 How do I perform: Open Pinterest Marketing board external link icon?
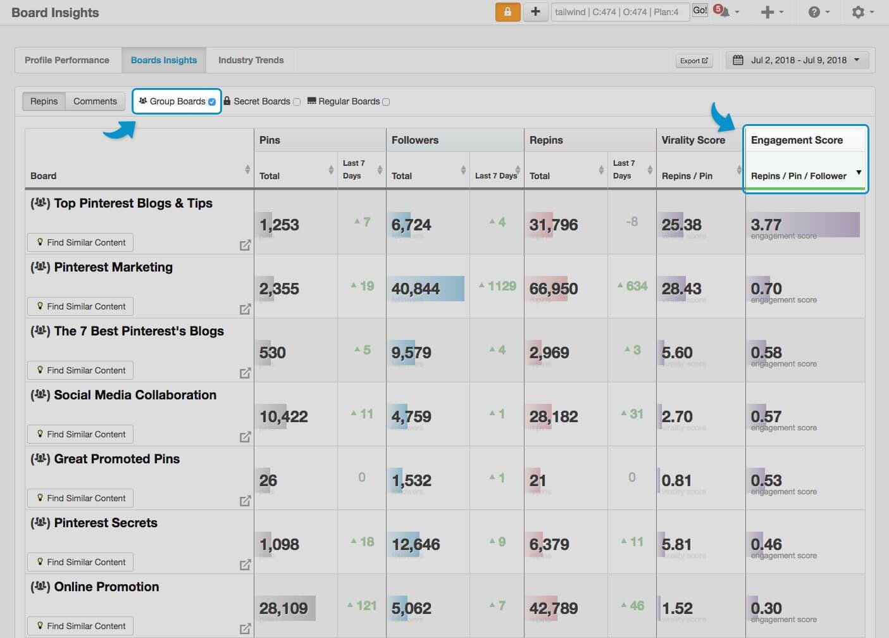245,309
